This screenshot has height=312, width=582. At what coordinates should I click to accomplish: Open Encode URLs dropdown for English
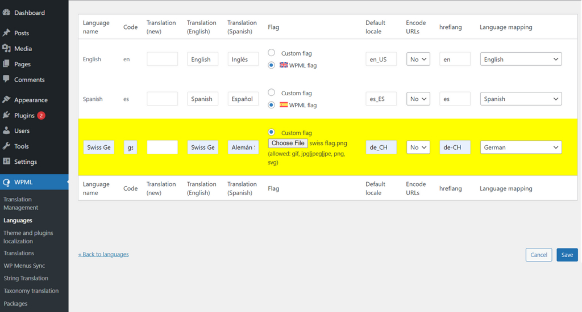coord(418,59)
